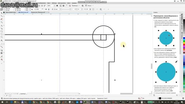The width and height of the screenshot is (185, 104).
Task: Switch to the Welcome Screen document tab
Action: 11,12
